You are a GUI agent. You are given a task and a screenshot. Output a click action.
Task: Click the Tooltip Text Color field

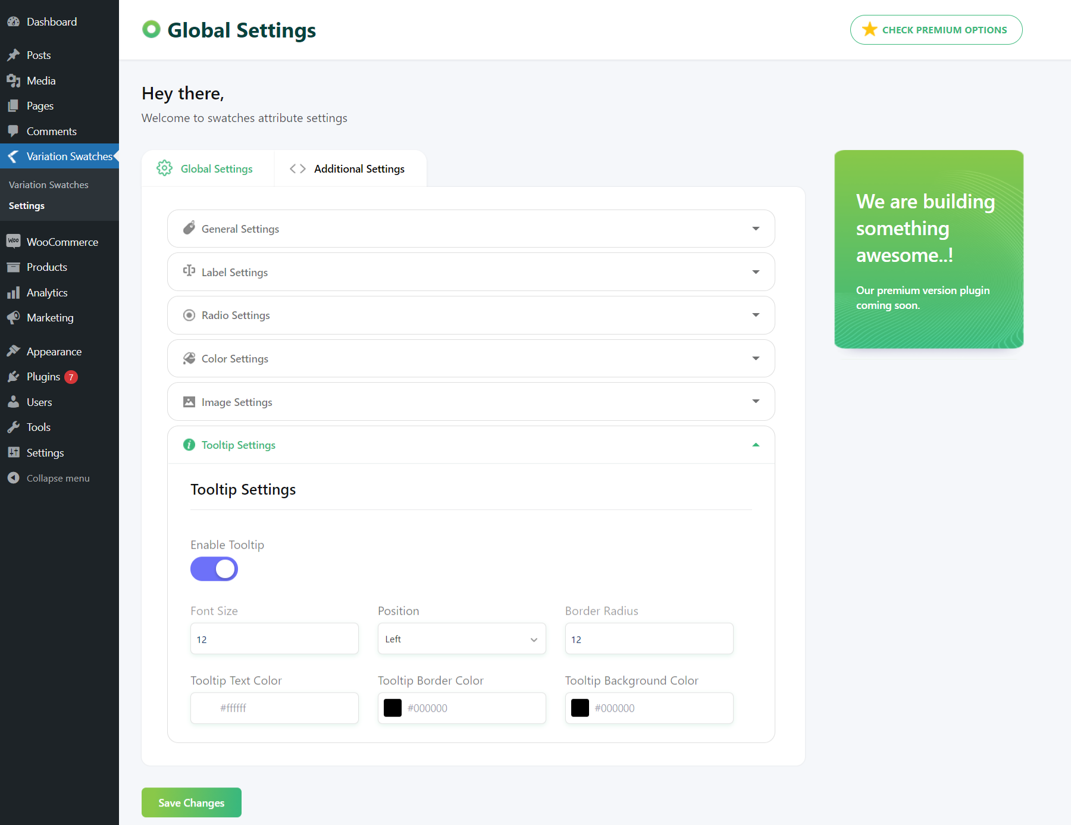pos(274,708)
